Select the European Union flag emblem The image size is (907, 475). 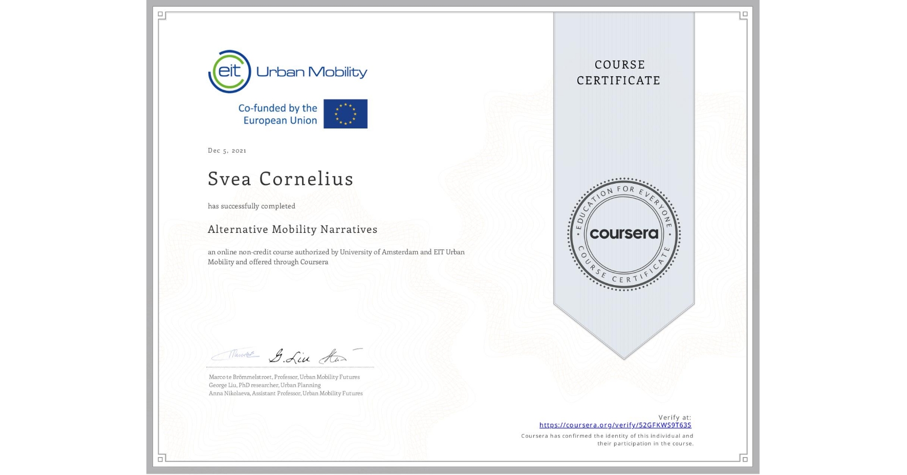click(x=345, y=114)
